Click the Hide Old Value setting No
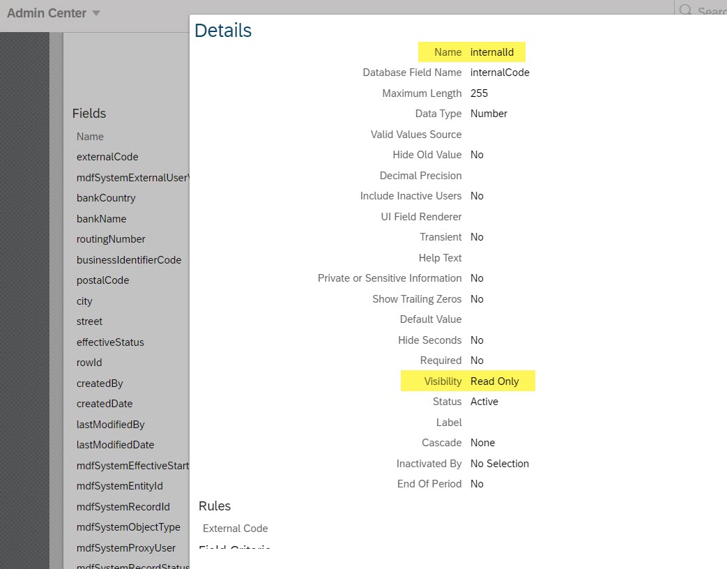 [x=477, y=154]
